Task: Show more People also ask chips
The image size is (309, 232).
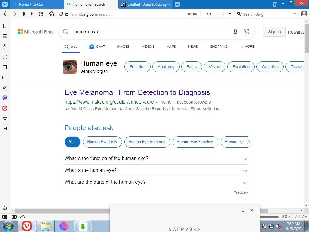Action: [x=248, y=142]
